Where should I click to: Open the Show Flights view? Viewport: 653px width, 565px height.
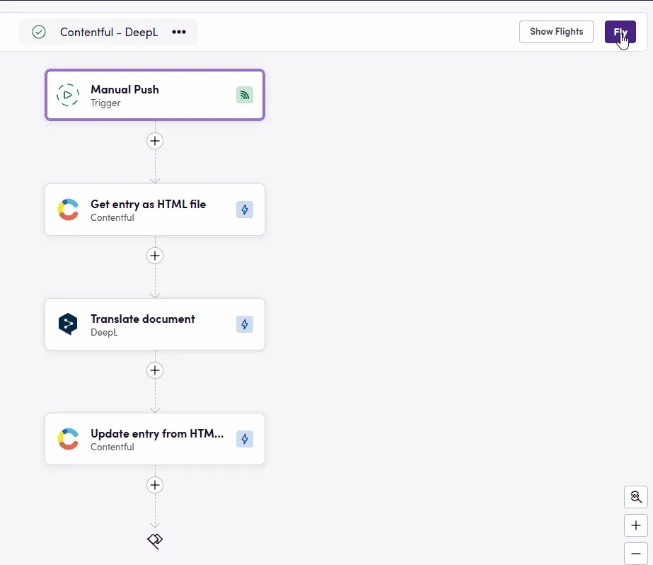coord(556,32)
